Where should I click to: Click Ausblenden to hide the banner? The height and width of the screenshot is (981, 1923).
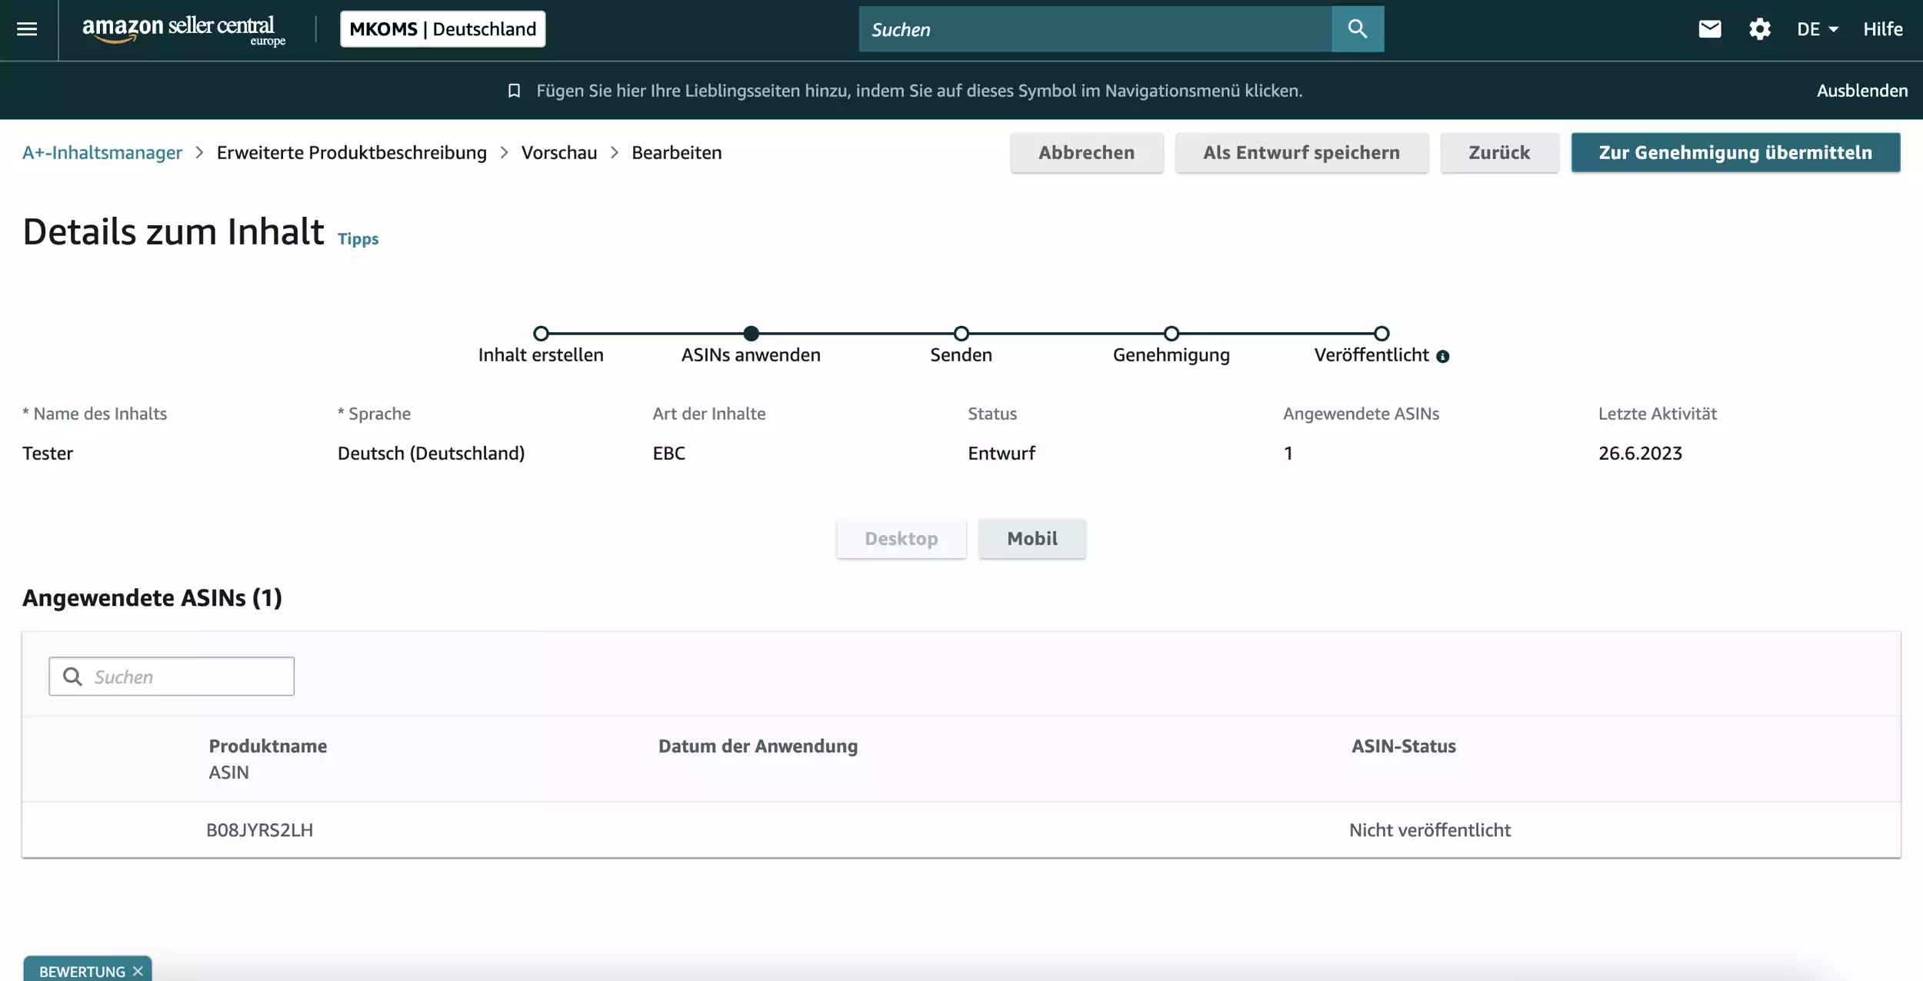coord(1861,91)
